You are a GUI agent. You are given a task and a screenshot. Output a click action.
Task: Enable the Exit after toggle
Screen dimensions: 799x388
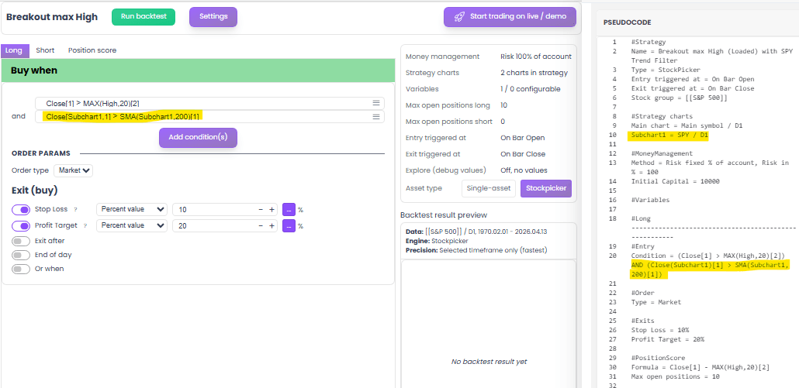[x=21, y=241]
